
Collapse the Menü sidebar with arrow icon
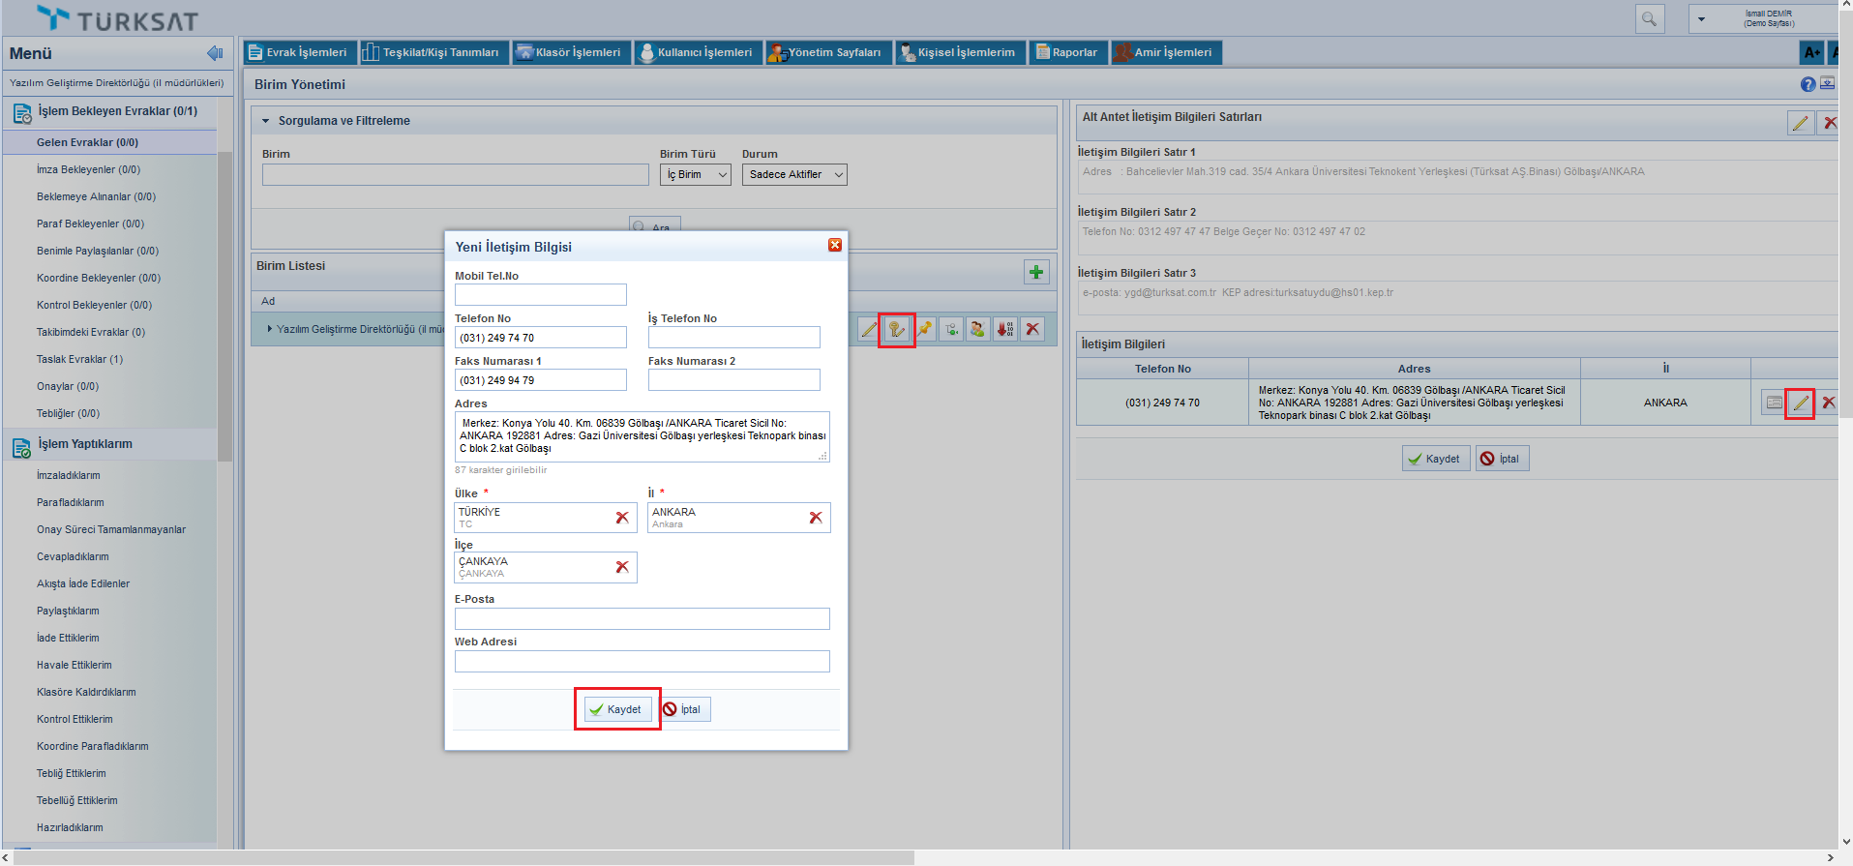click(215, 53)
